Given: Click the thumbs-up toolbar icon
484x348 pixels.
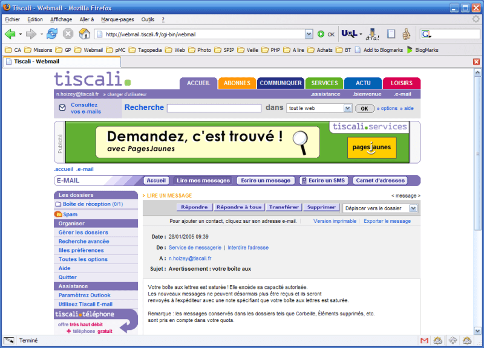Looking at the screenshot, I should [x=406, y=34].
